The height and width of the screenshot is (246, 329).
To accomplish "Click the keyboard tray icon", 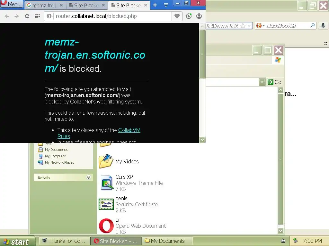I will pos(283,241).
